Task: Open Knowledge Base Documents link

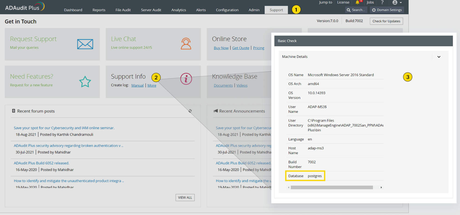Action: [x=223, y=85]
